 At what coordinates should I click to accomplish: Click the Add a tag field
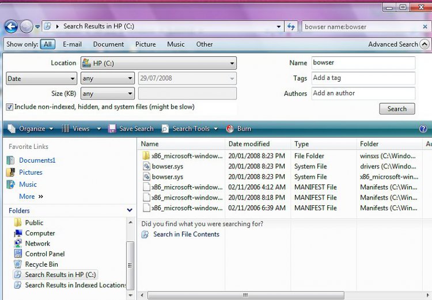point(363,78)
